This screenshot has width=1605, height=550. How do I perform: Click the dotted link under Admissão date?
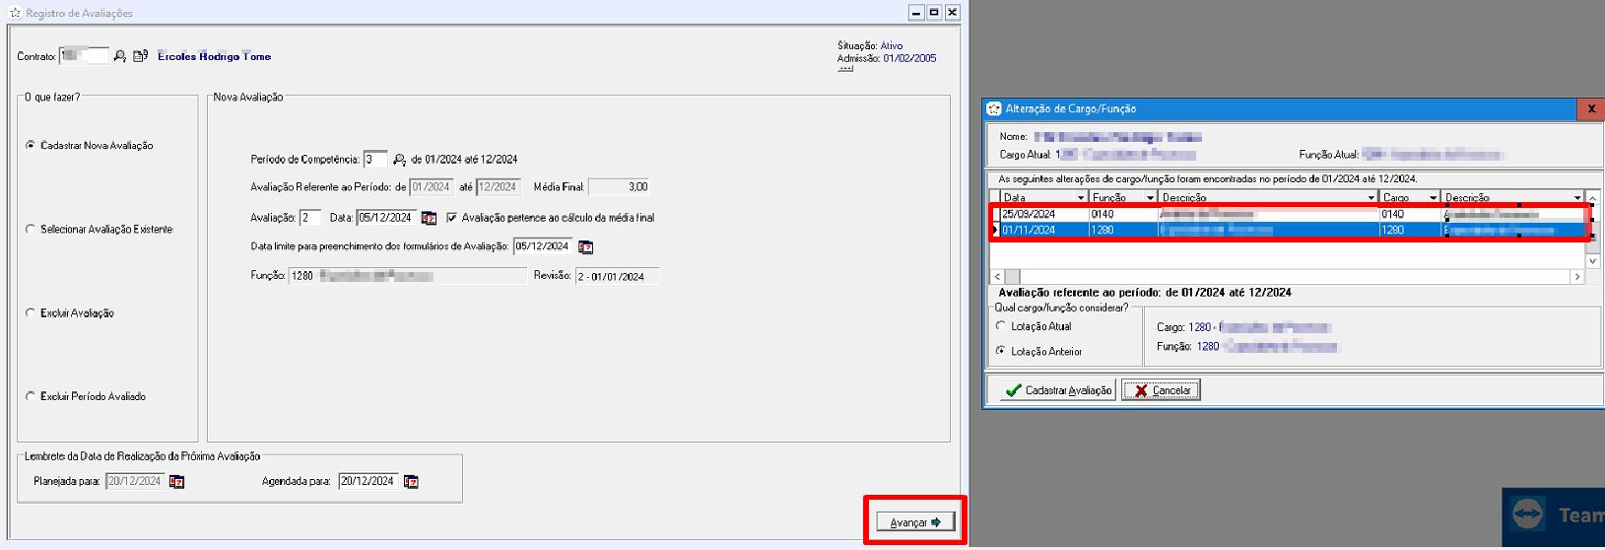(845, 69)
